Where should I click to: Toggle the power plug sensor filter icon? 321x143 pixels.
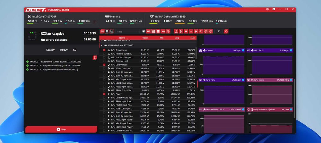tap(186, 31)
